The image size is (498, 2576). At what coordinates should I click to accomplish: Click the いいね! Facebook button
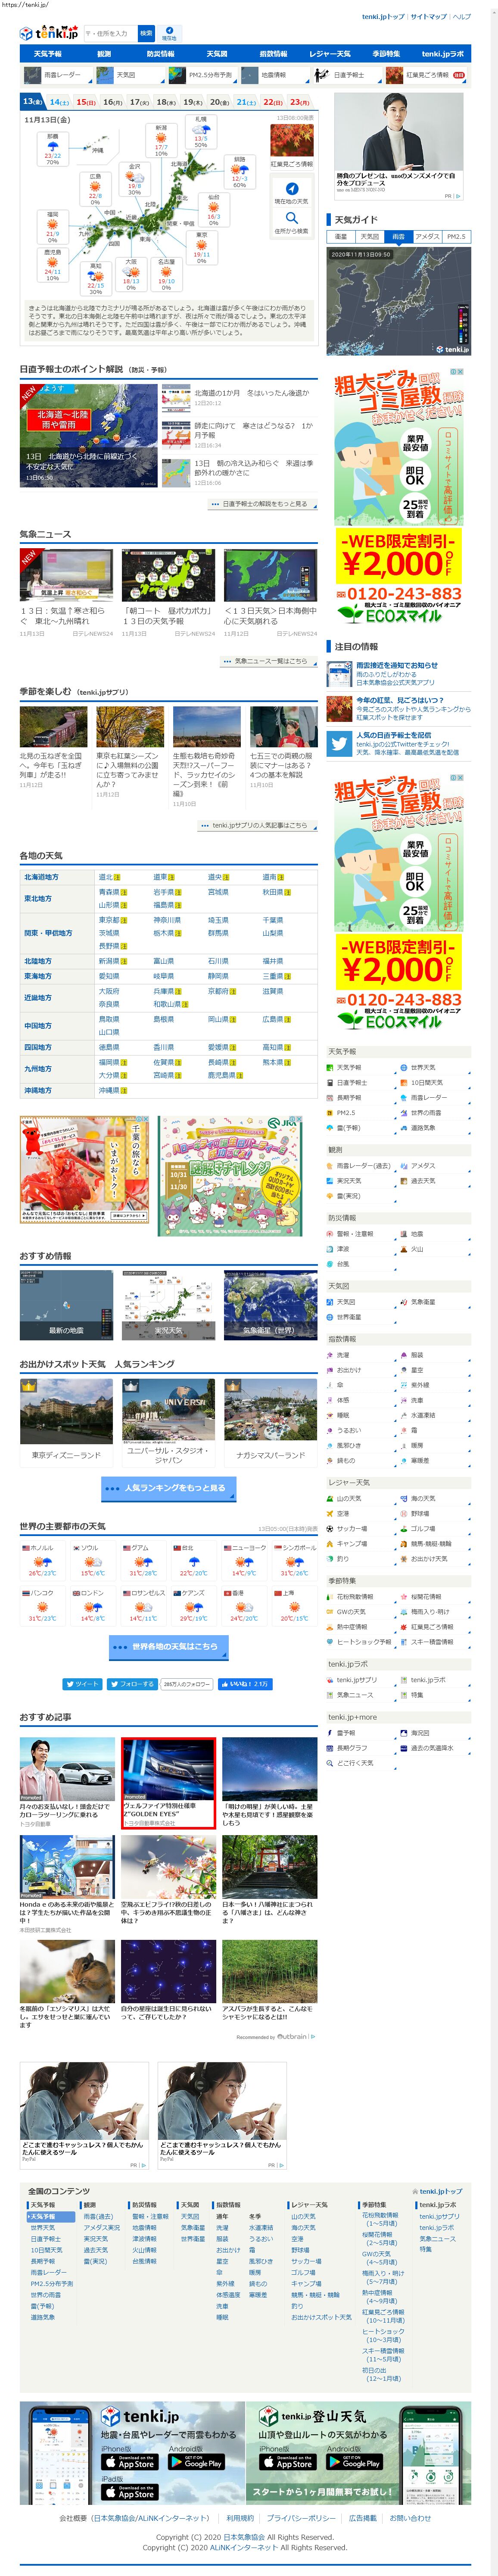(x=245, y=1684)
